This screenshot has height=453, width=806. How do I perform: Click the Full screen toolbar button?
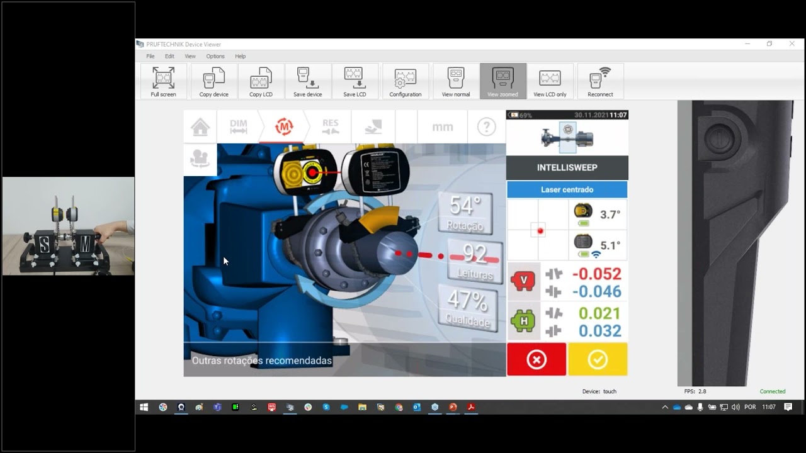click(164, 81)
